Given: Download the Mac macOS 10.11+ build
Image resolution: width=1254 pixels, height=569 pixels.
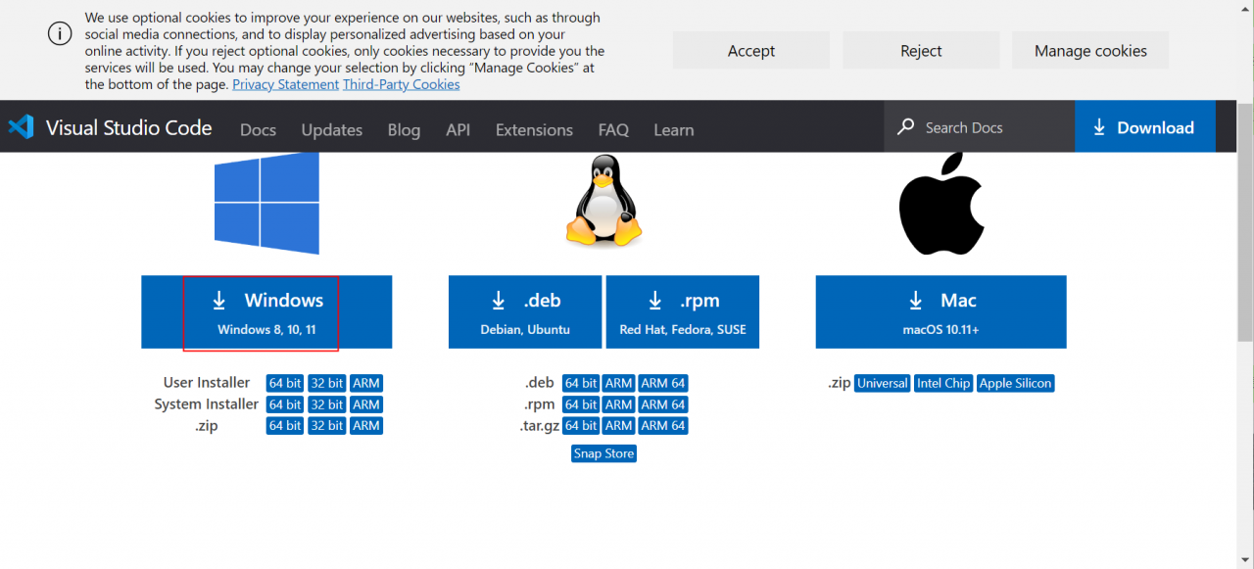Looking at the screenshot, I should [940, 311].
